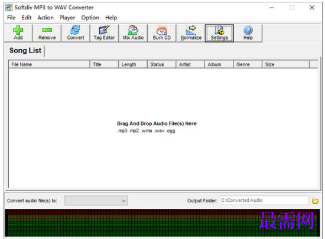325x239 pixels.
Task: Browse output folder with yellow folder icon
Action: coord(315,201)
